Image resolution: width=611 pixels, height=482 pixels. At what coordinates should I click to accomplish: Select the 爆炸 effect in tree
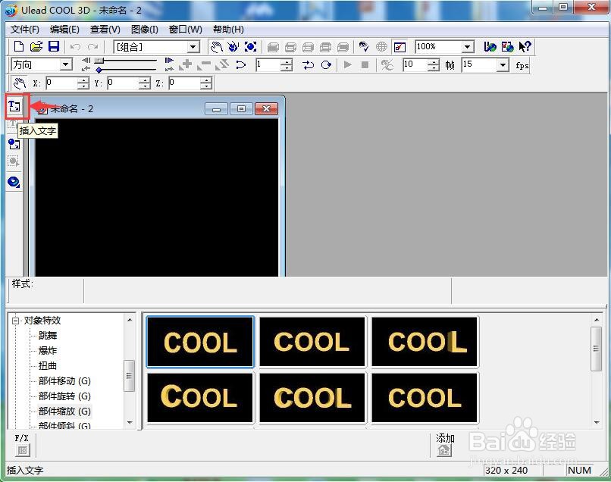[x=48, y=351]
